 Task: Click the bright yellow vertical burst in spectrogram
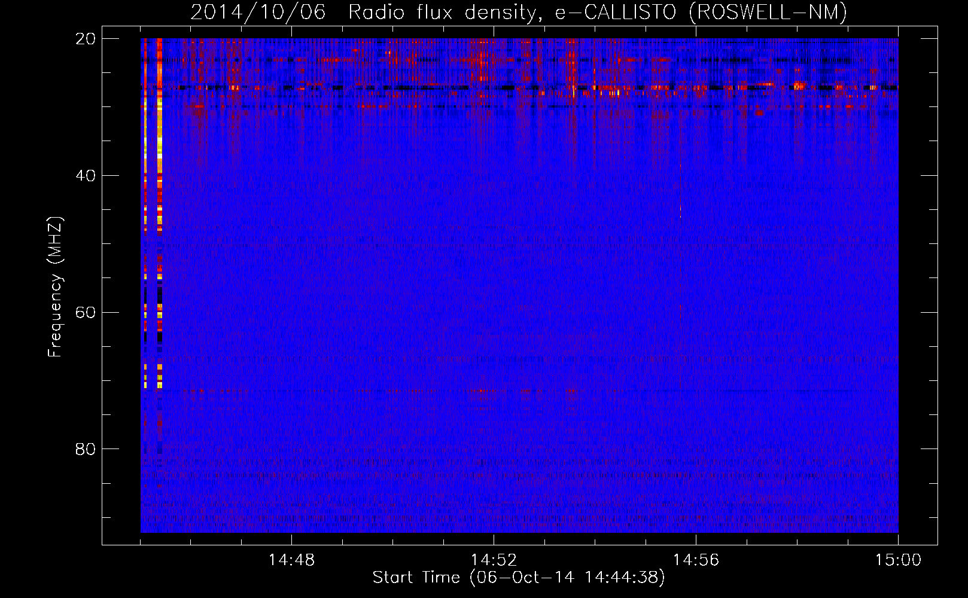tap(159, 213)
